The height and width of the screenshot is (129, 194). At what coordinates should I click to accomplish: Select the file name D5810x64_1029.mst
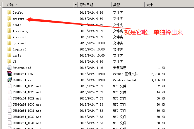[27, 98]
